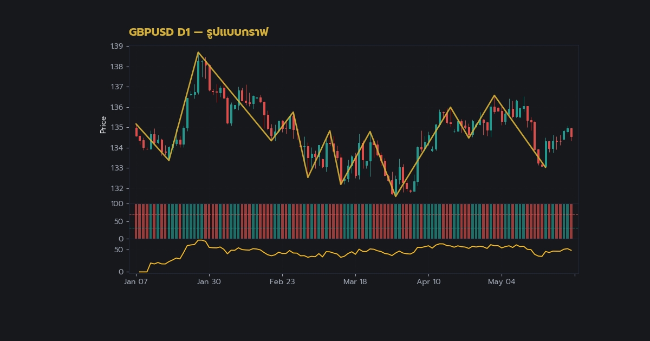Click the '100' value on middle panel axis
Screen dimensions: 650x341
(x=116, y=204)
